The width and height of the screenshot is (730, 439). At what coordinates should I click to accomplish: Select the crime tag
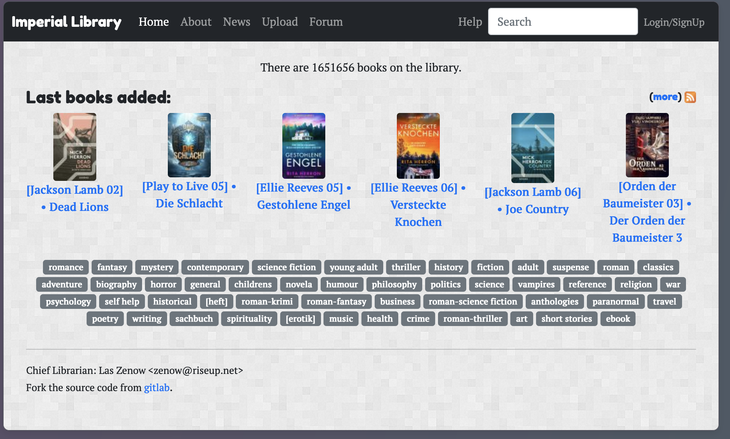pos(418,319)
